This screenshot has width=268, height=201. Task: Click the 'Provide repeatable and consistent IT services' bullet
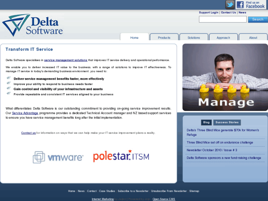pyautogui.click(x=63, y=94)
